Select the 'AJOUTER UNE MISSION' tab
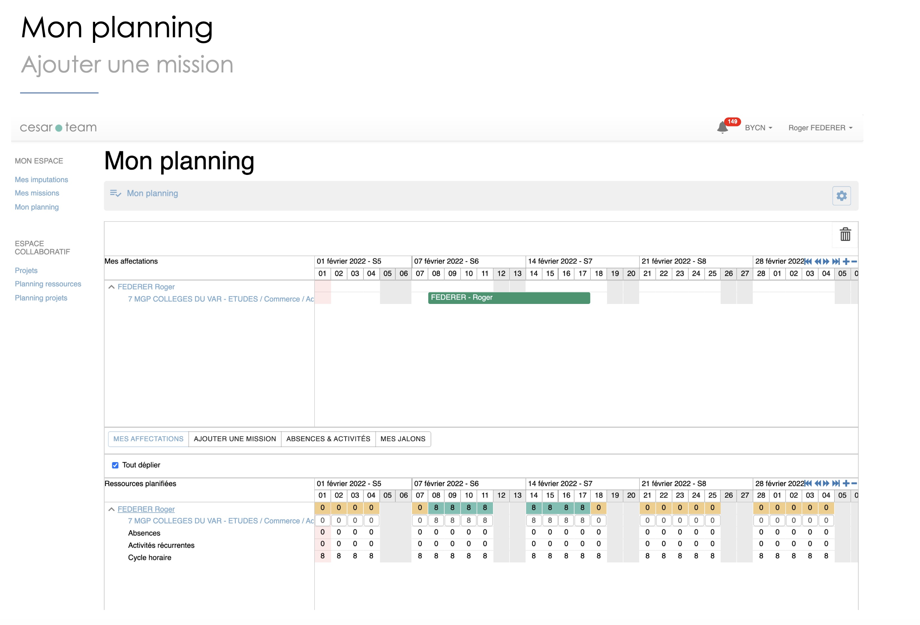920x625 pixels. [x=234, y=439]
